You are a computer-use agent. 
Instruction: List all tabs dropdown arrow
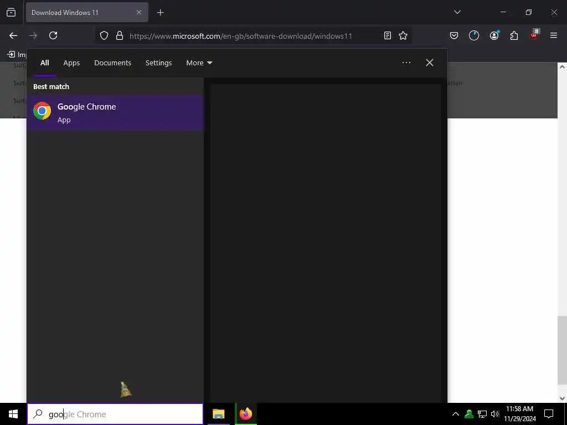(x=457, y=12)
